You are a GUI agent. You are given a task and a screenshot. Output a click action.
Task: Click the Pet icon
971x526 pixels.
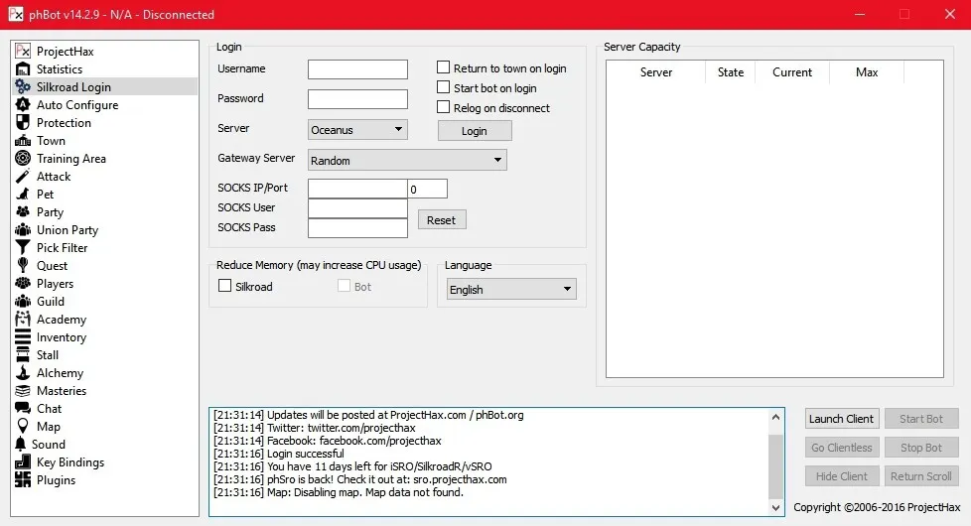23,195
